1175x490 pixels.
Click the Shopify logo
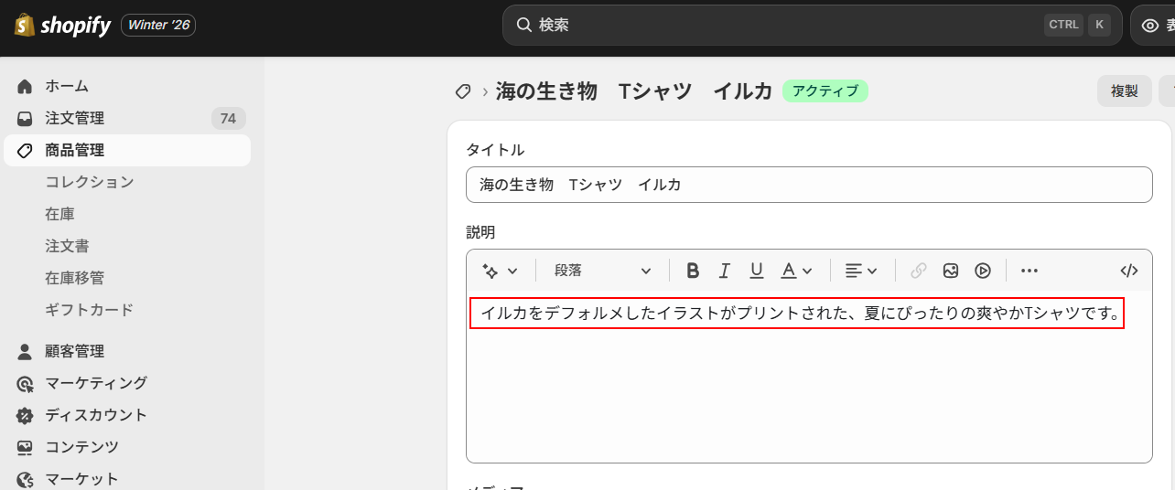point(62,25)
